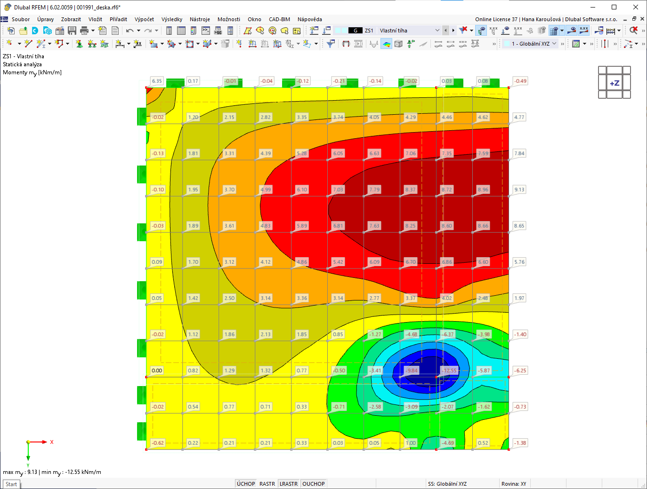The height and width of the screenshot is (489, 647).
Task: Toggle RASTR grid in status bar
Action: point(267,484)
